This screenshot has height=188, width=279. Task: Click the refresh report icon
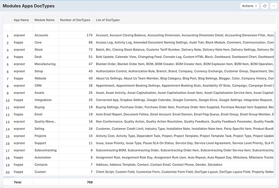(x=265, y=6)
